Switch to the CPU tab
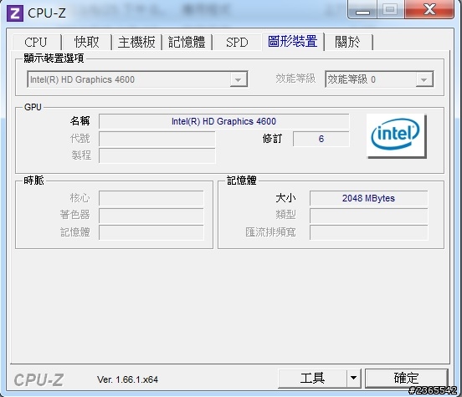 (36, 42)
